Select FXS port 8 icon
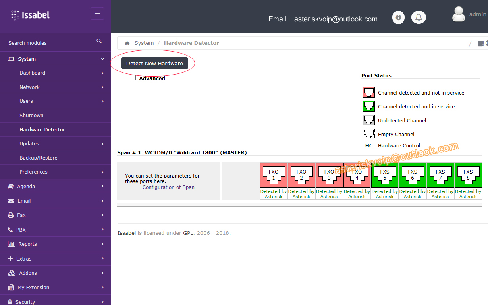488x305 pixels. [468, 175]
